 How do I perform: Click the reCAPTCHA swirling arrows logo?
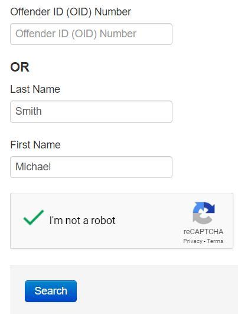[x=204, y=213]
